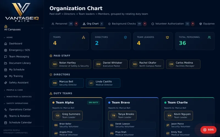Click the My Schedule calendar icon
Screen dimensions: 220x137
point(5,70)
